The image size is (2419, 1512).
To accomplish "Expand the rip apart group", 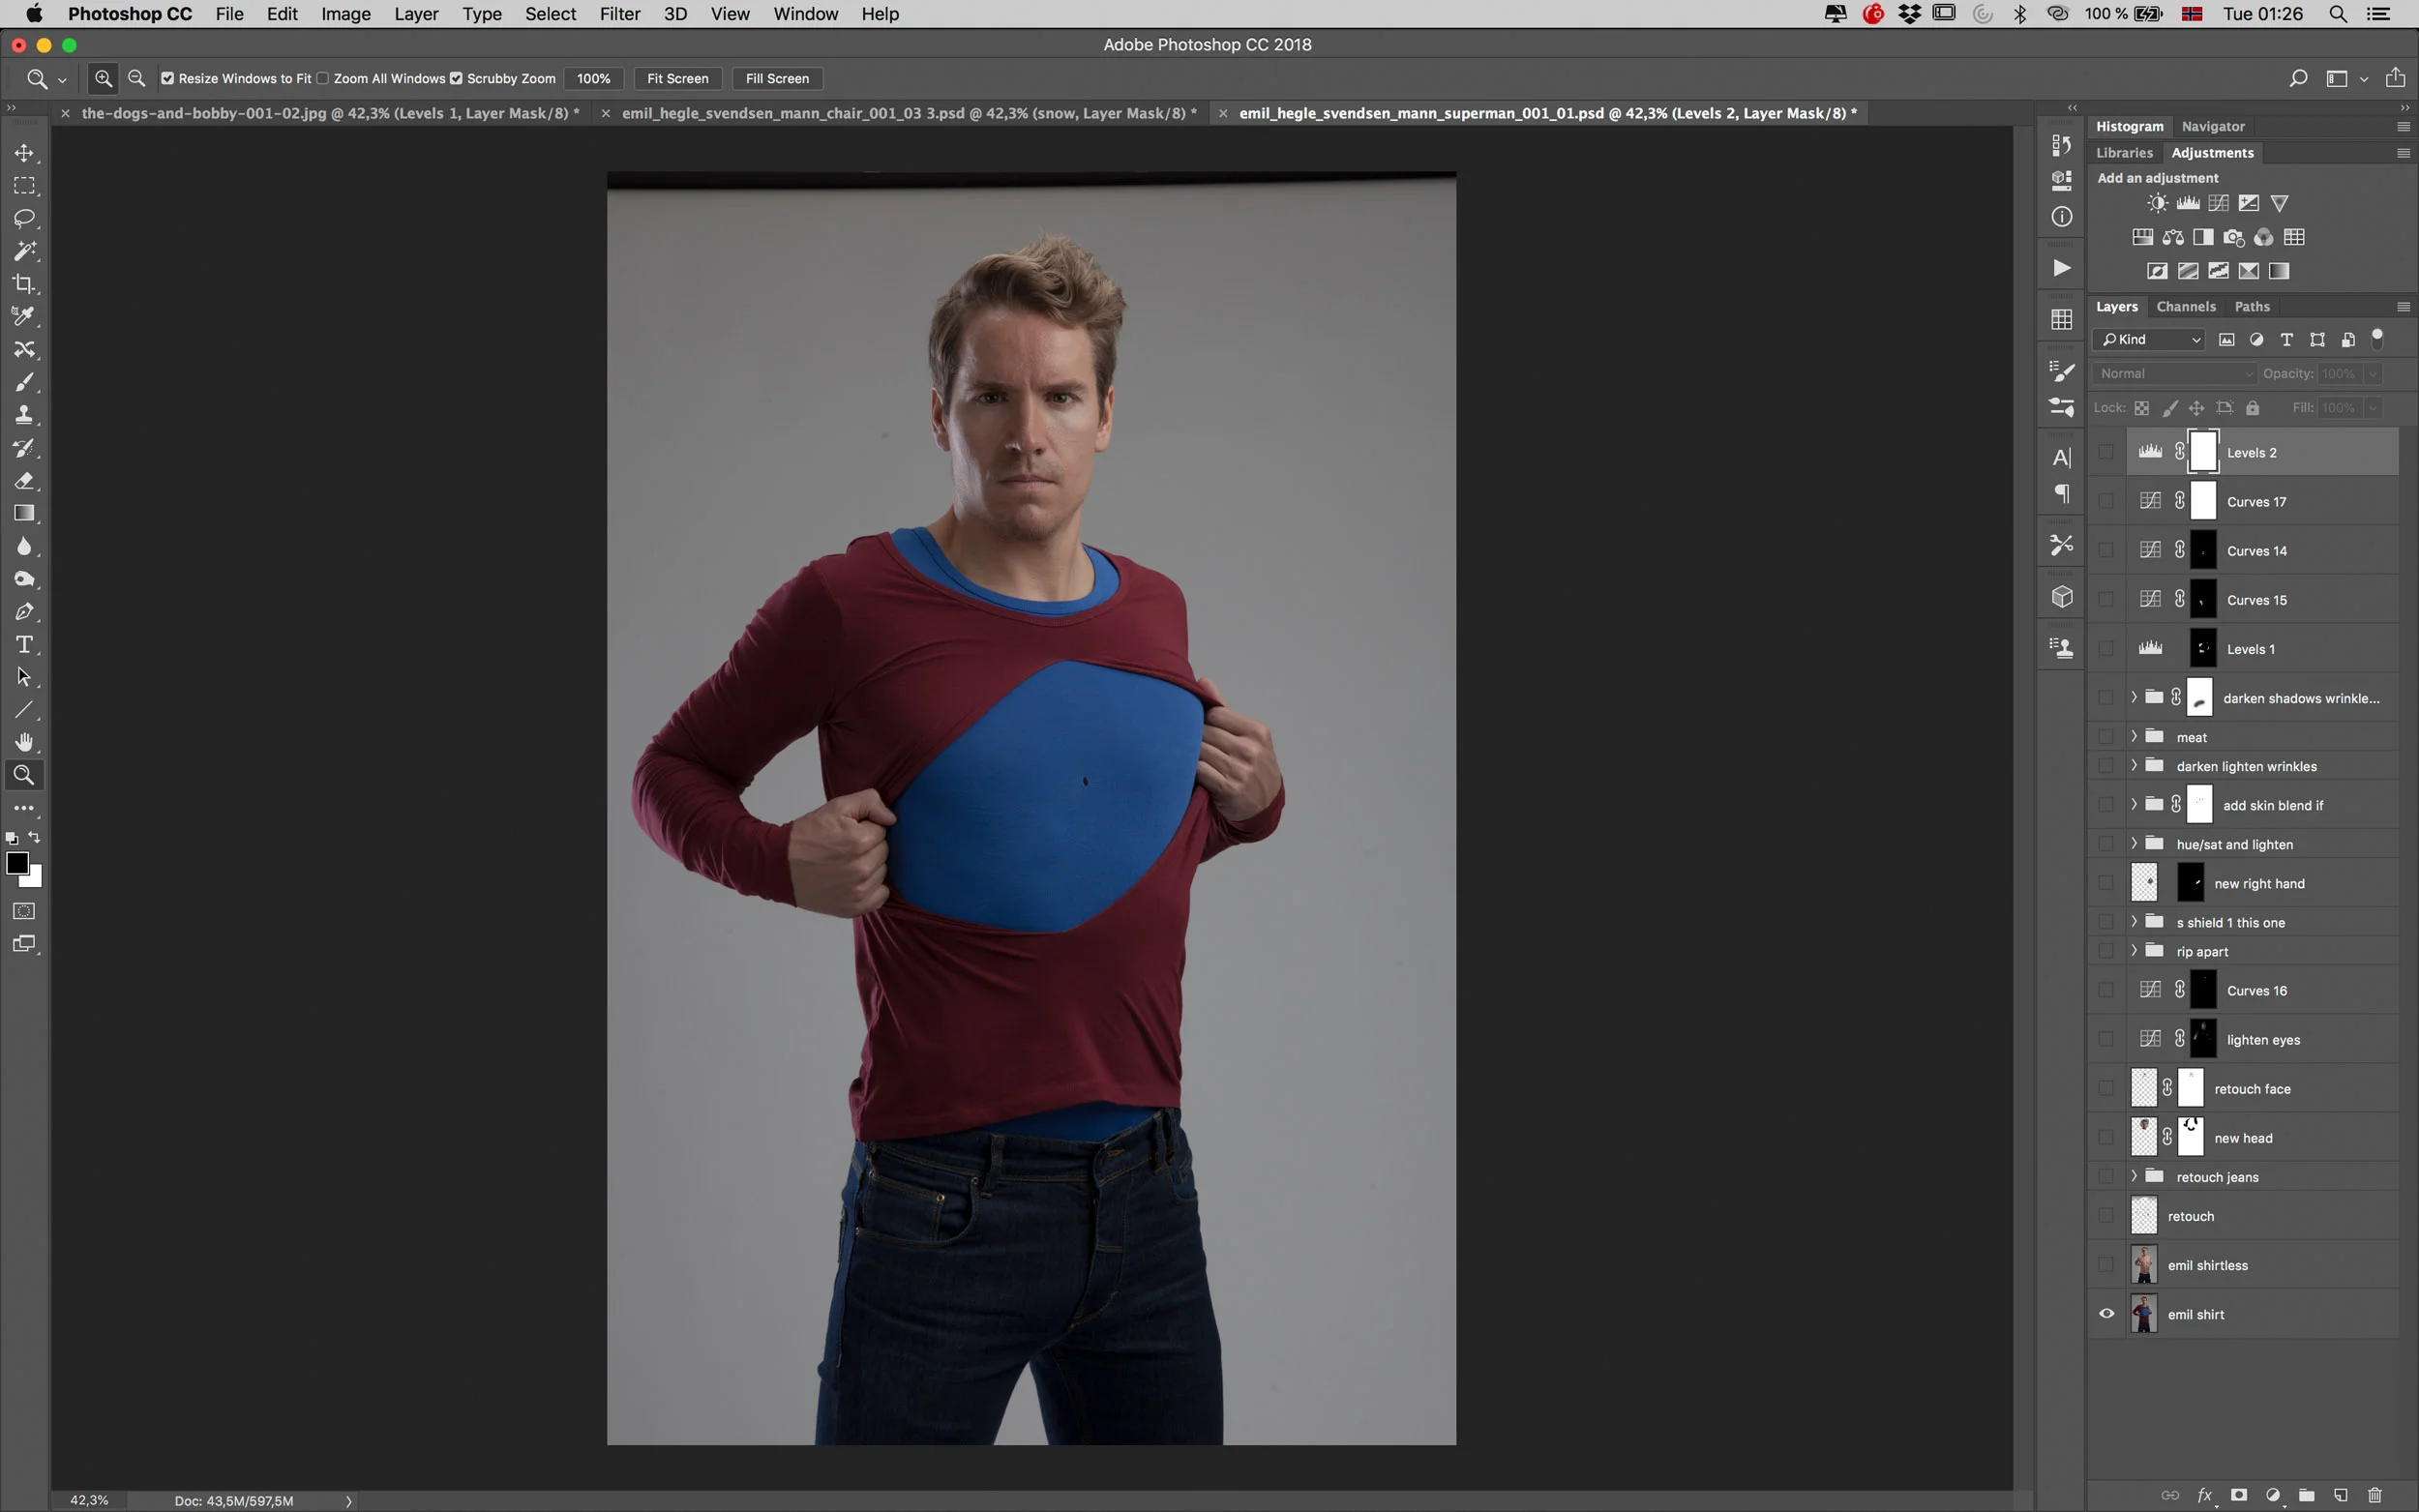I will pyautogui.click(x=2133, y=950).
